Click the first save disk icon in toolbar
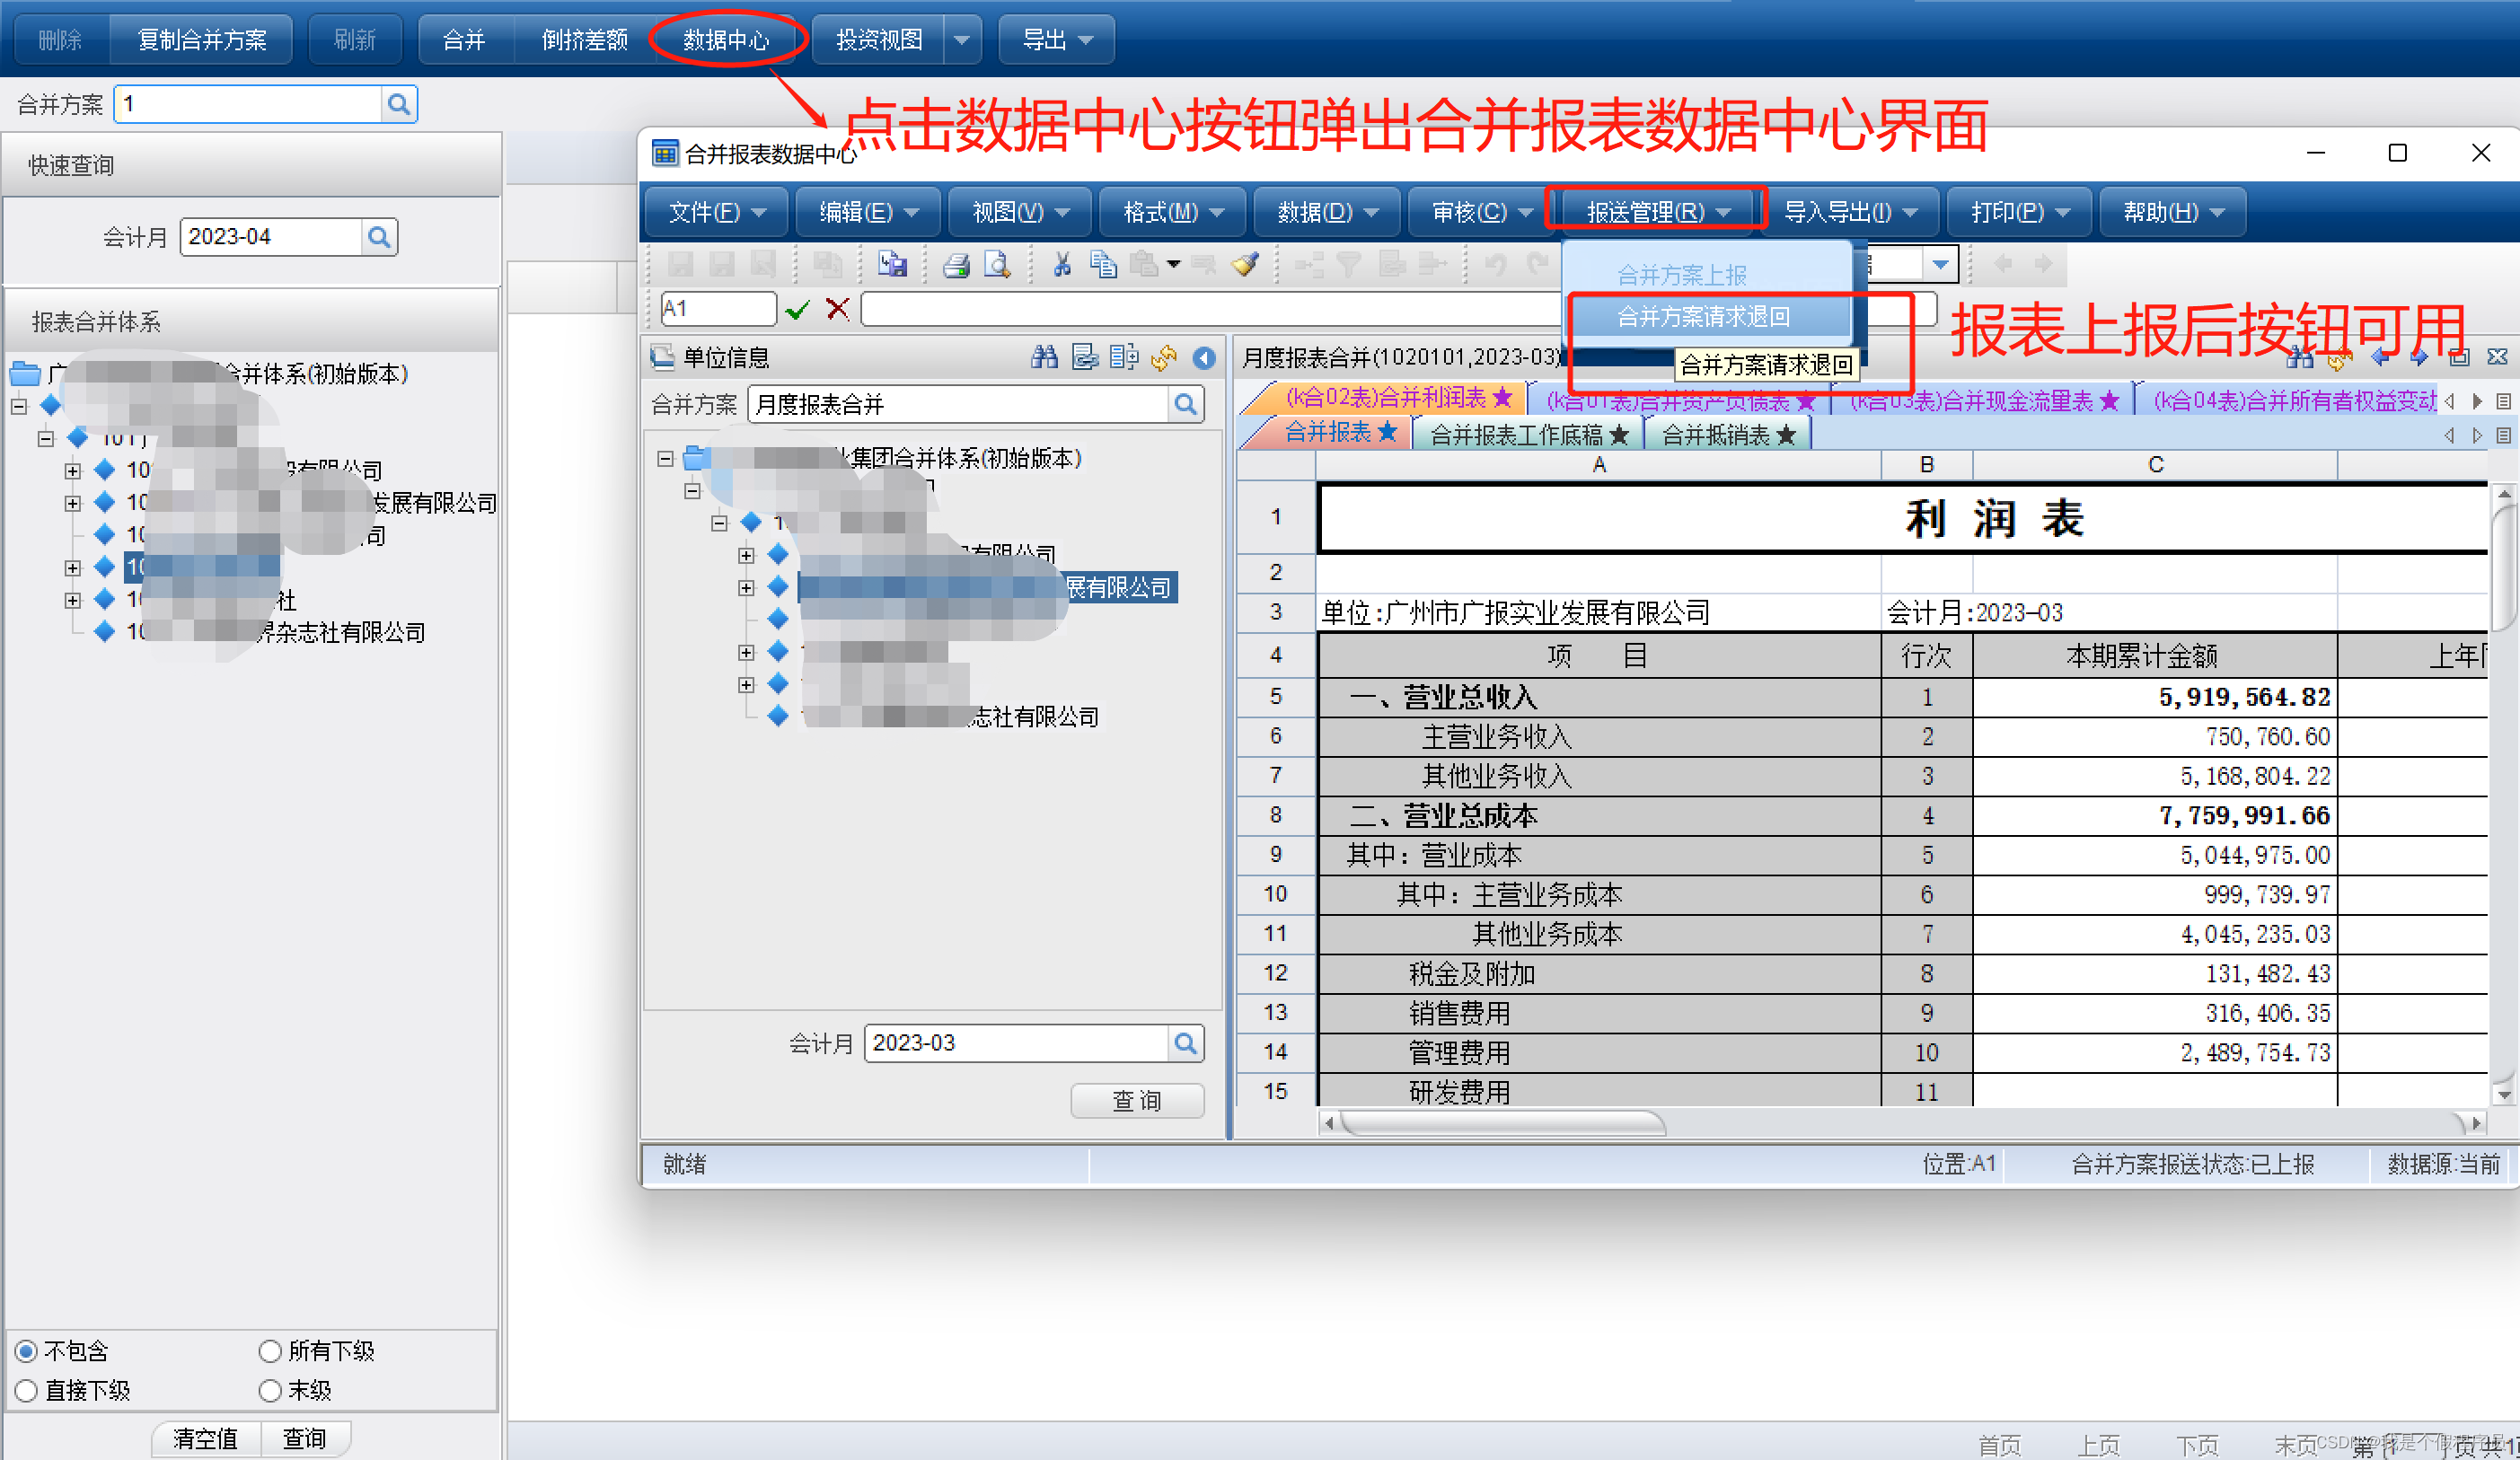Viewport: 2520px width, 1460px height. point(681,265)
